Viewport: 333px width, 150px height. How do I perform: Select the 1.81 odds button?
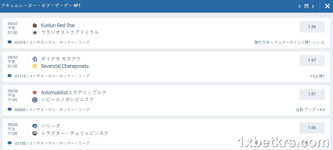click(312, 94)
